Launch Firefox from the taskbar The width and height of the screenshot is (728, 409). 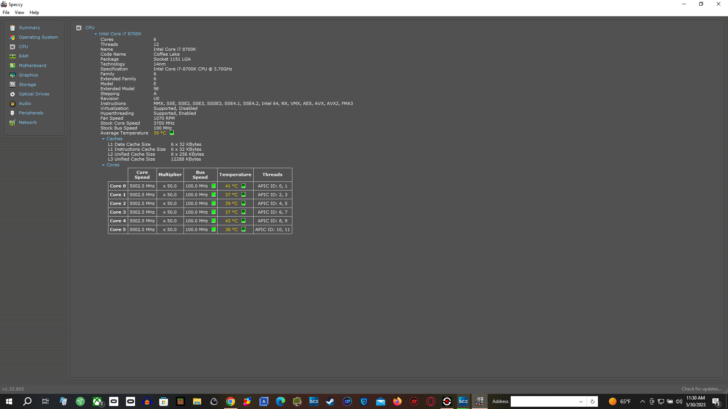coord(397,401)
